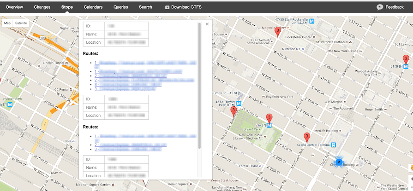Screen dimensions: 413x191
Task: Select the Map view type
Action: [x=7, y=23]
